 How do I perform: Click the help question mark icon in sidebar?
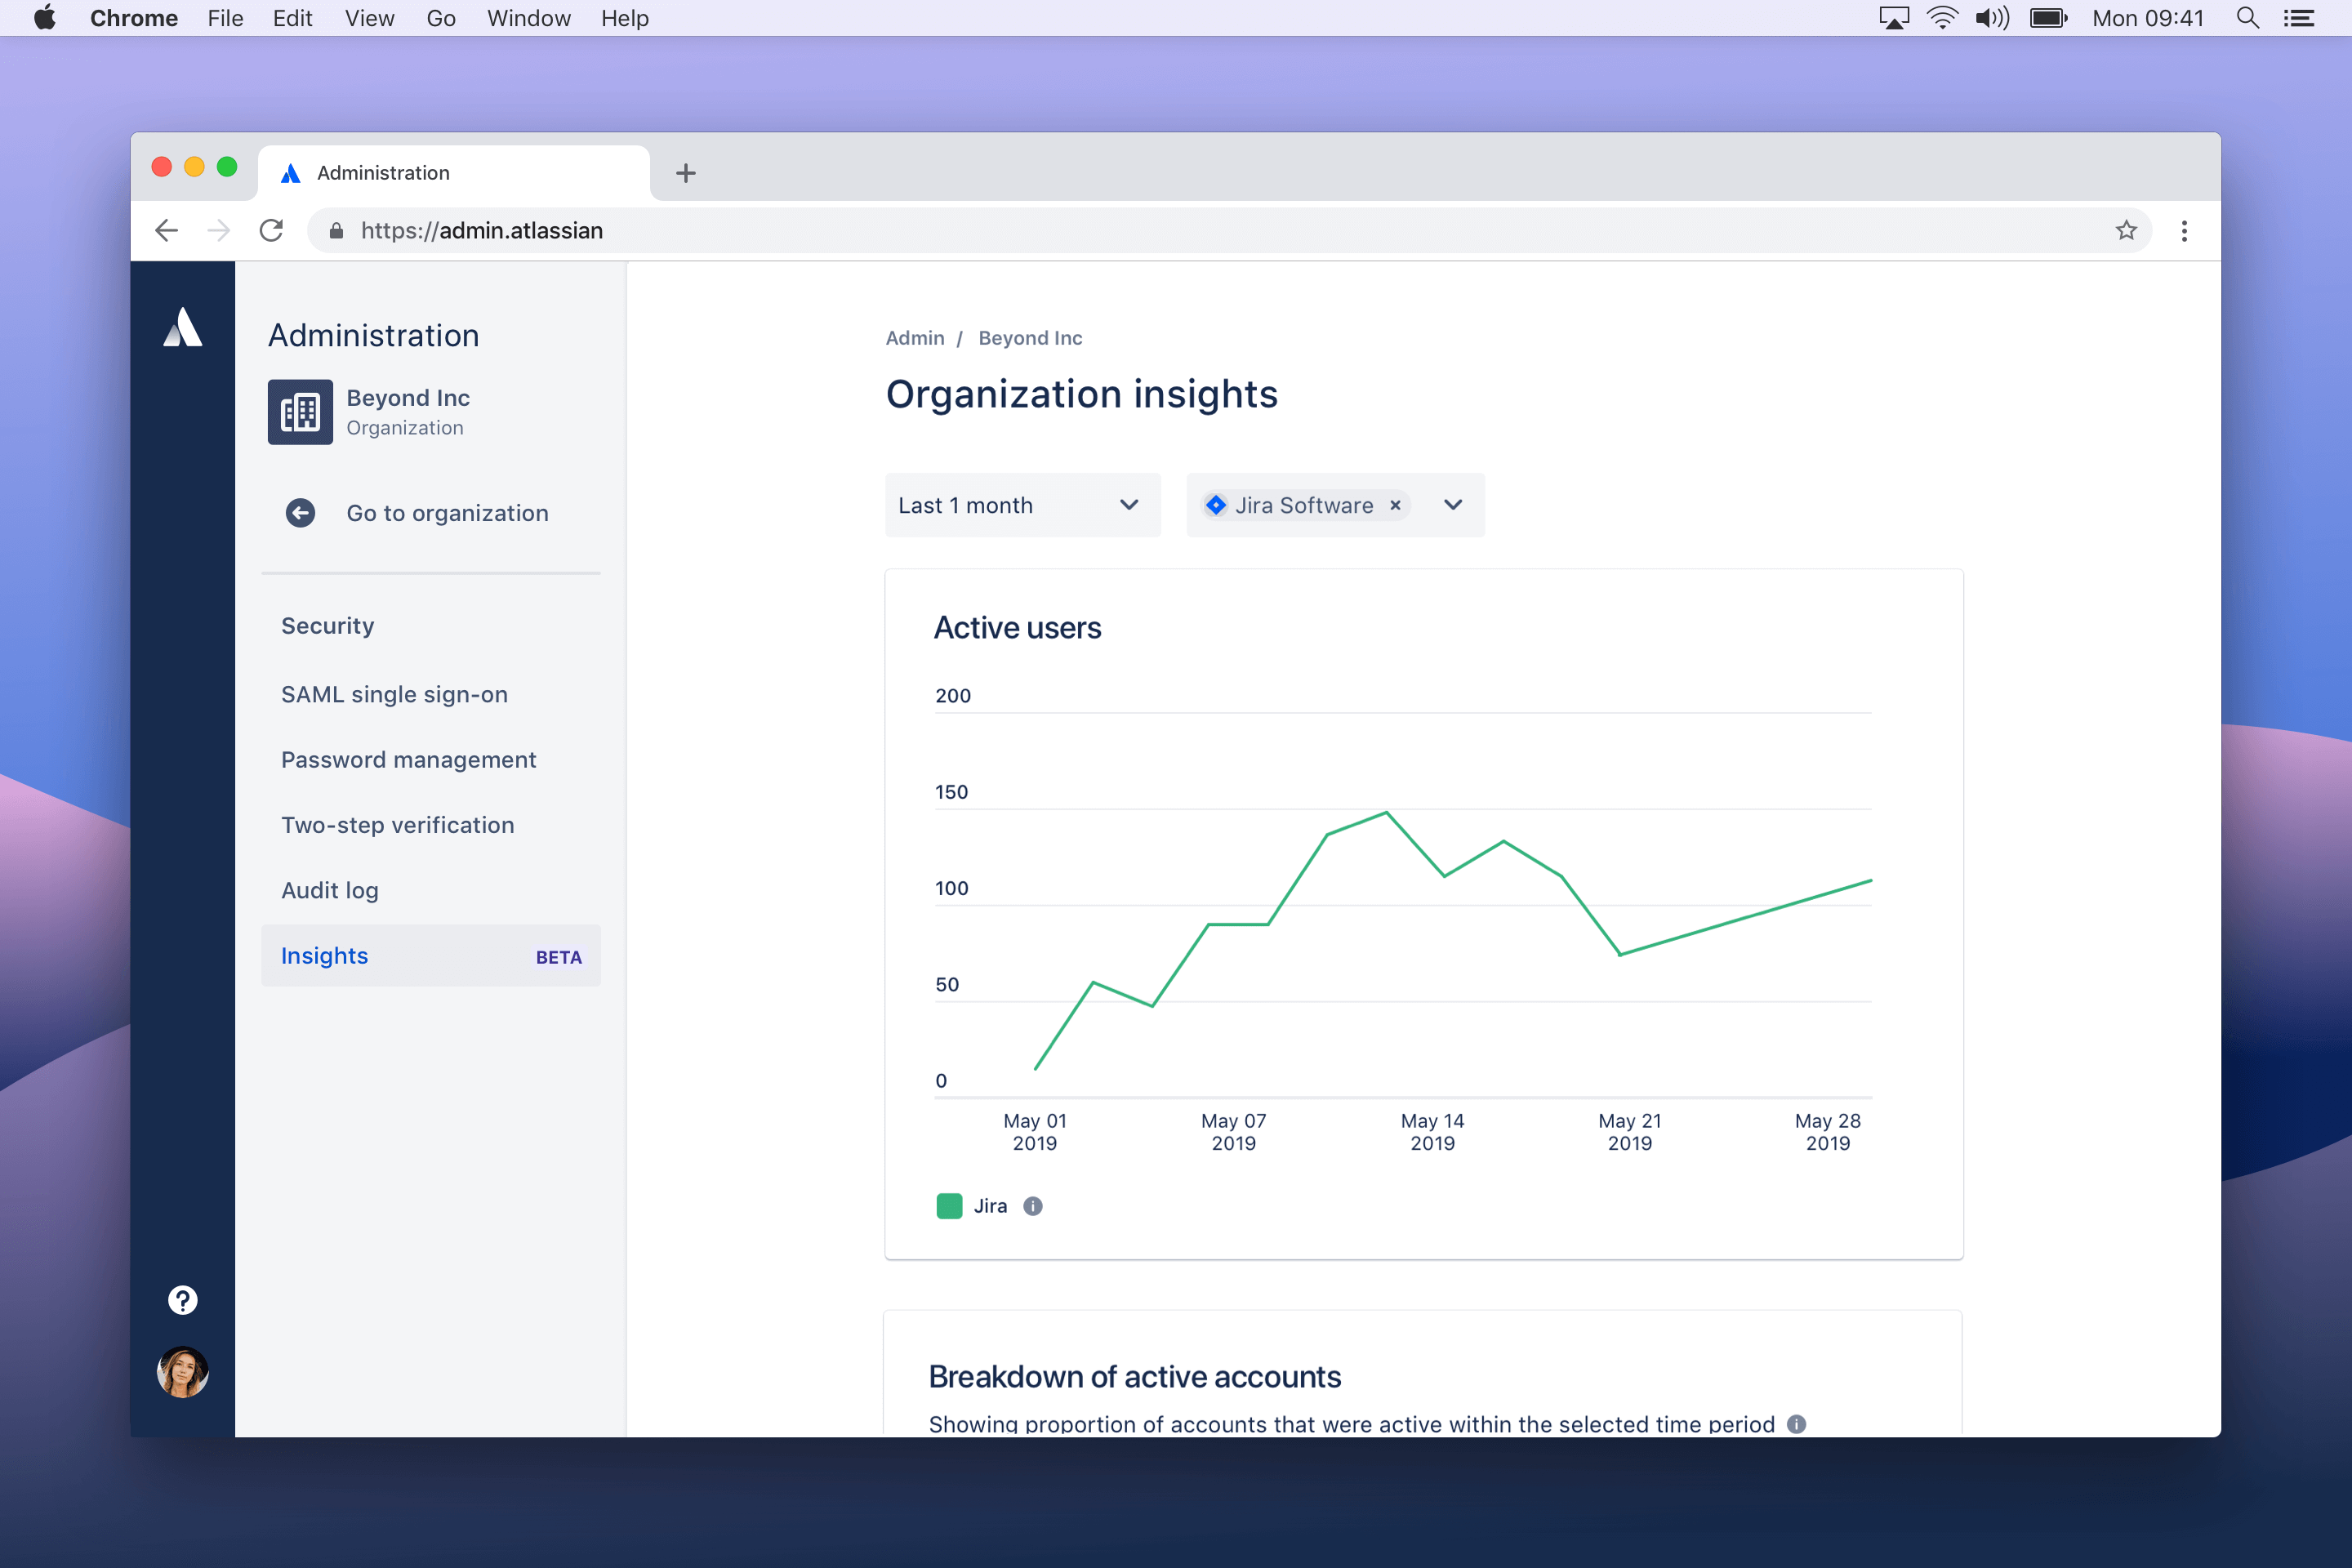(x=180, y=1298)
